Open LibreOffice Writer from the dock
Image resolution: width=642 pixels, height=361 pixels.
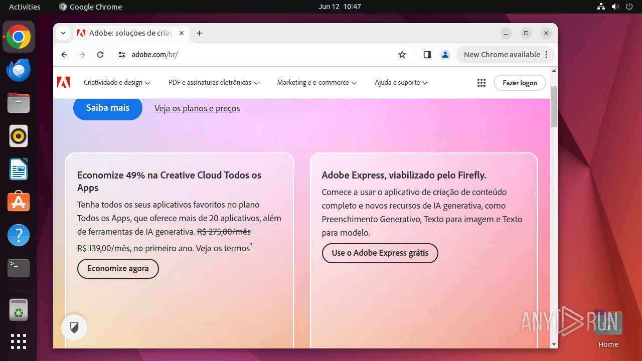coord(19,169)
